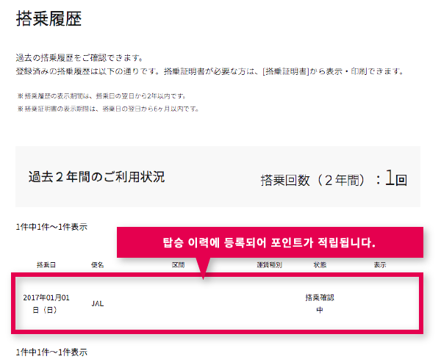The image size is (441, 362).
Task: Click the 1回 boarding count value
Action: 396,178
